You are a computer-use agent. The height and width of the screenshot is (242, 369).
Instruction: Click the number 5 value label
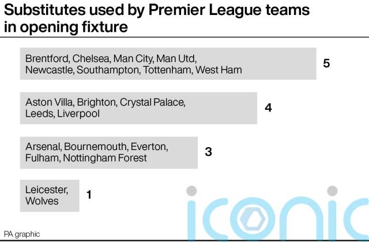click(326, 63)
